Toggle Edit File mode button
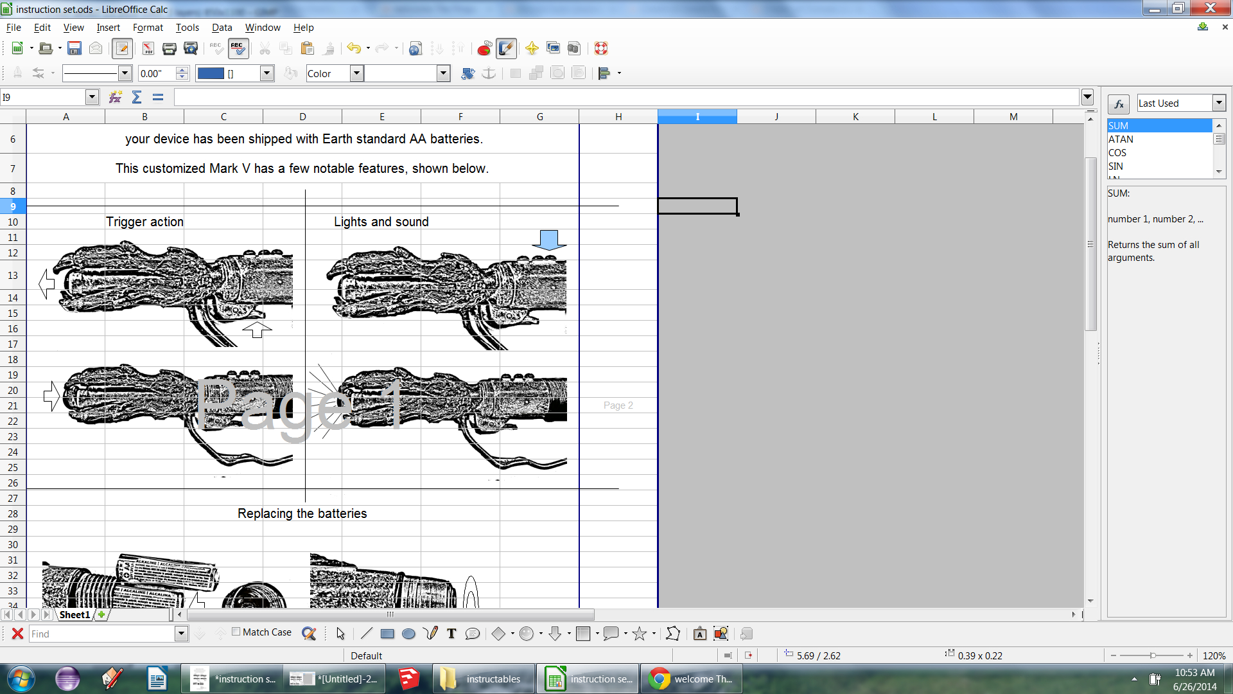 122,48
